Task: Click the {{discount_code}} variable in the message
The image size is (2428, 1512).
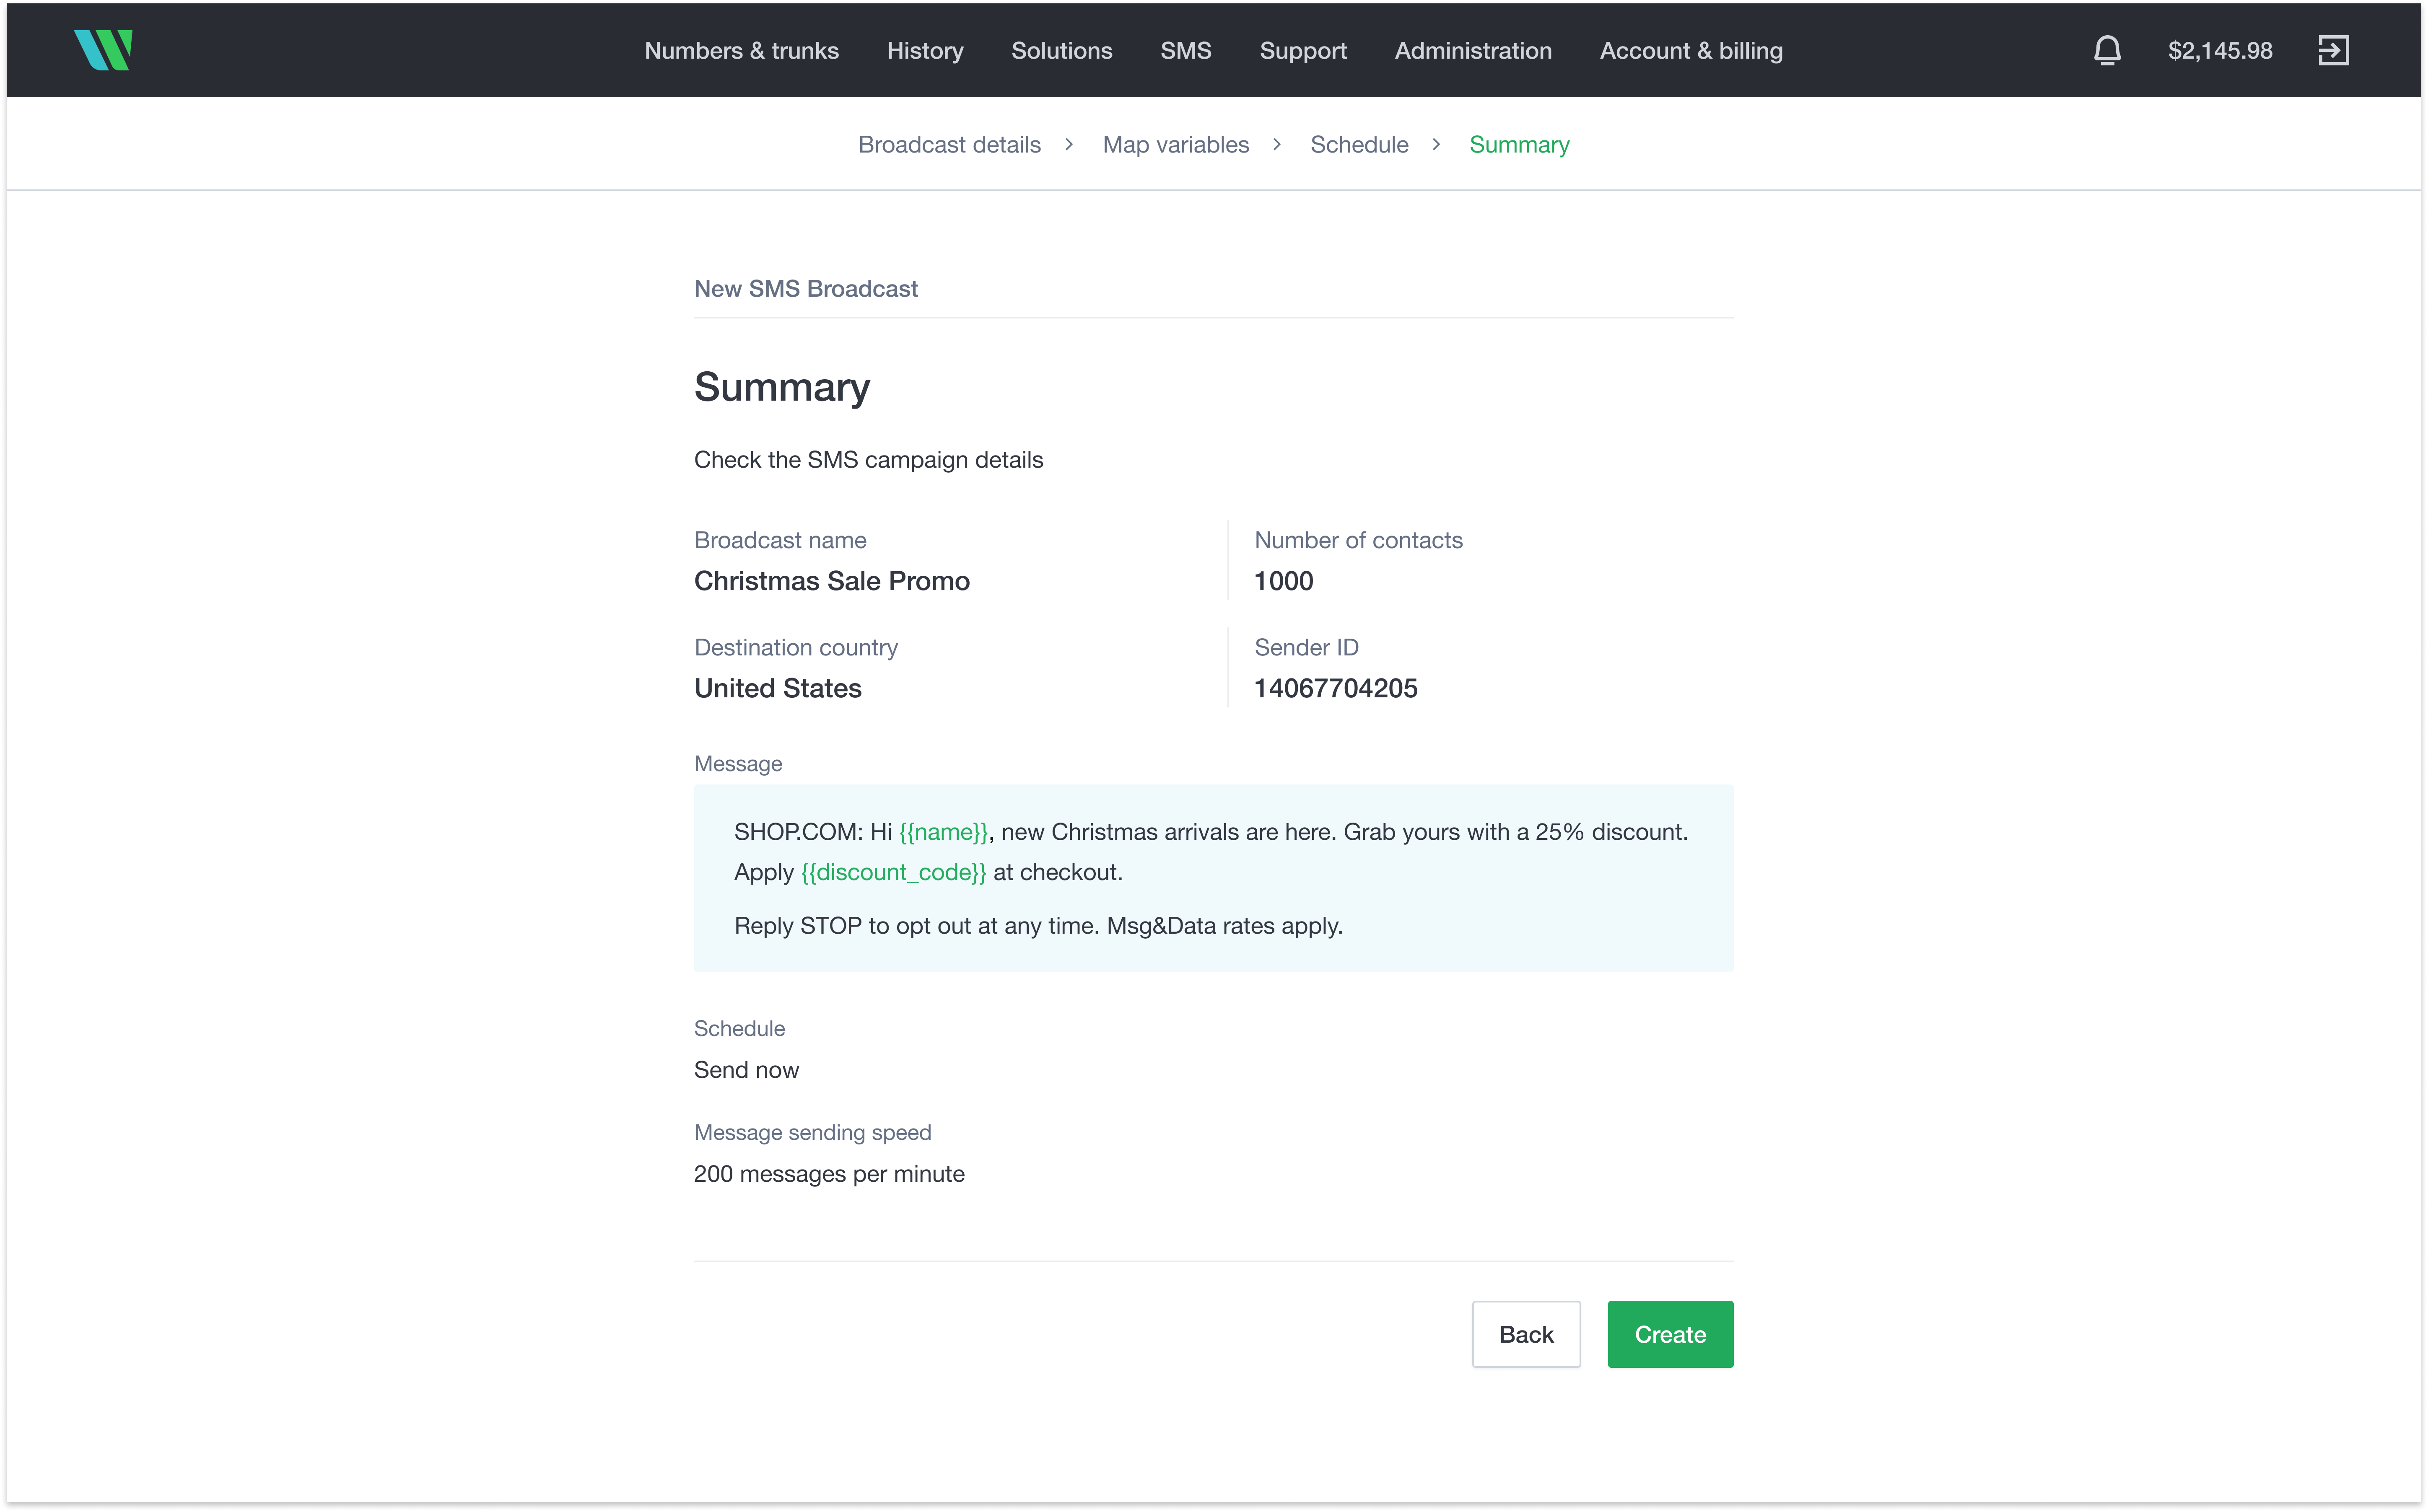Action: tap(893, 871)
